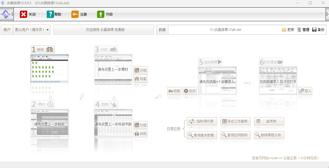Open step 1 班级 setup
The image size is (329, 168).
[x=43, y=49]
